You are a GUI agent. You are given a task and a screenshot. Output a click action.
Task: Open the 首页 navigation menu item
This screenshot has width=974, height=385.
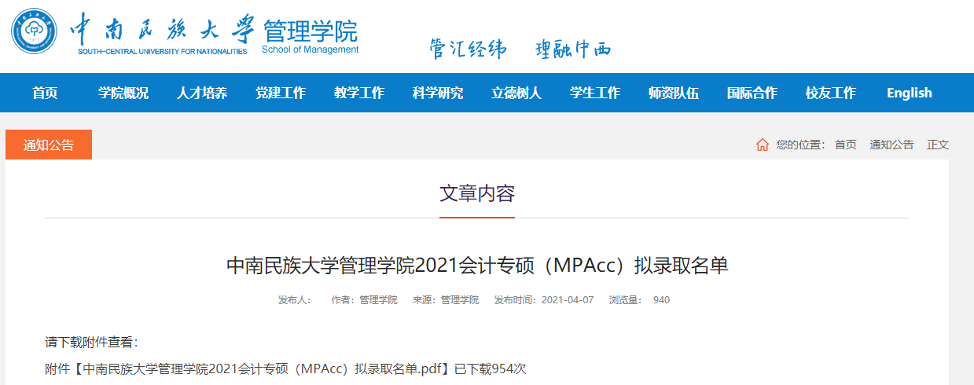click(x=45, y=93)
